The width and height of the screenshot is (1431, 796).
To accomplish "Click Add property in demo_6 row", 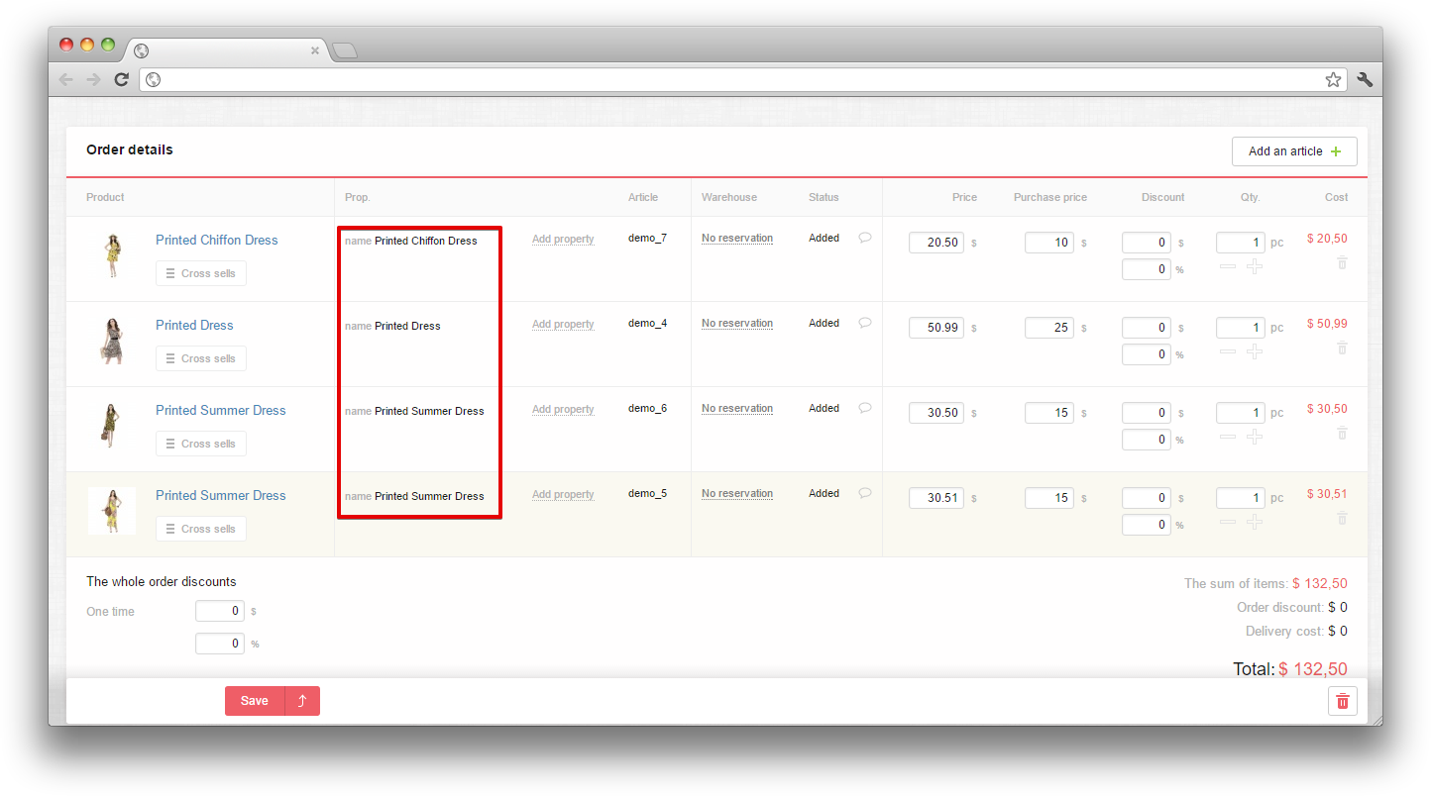I will click(563, 409).
